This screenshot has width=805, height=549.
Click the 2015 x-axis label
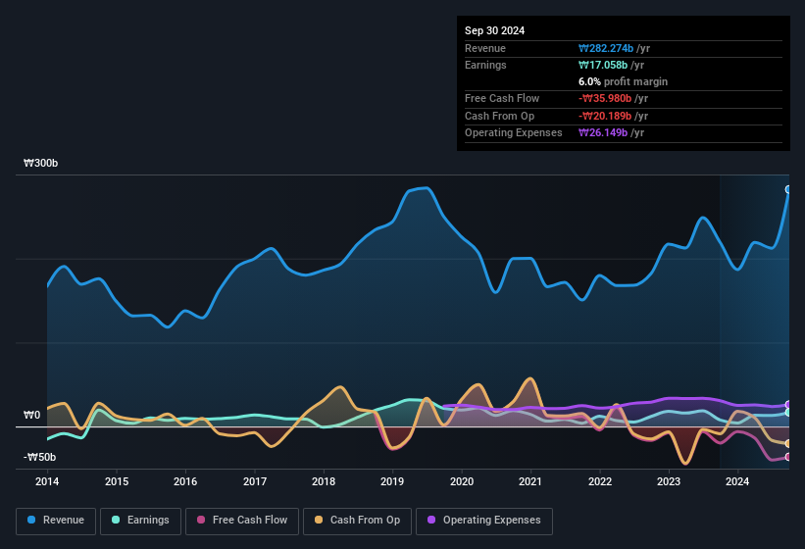117,481
